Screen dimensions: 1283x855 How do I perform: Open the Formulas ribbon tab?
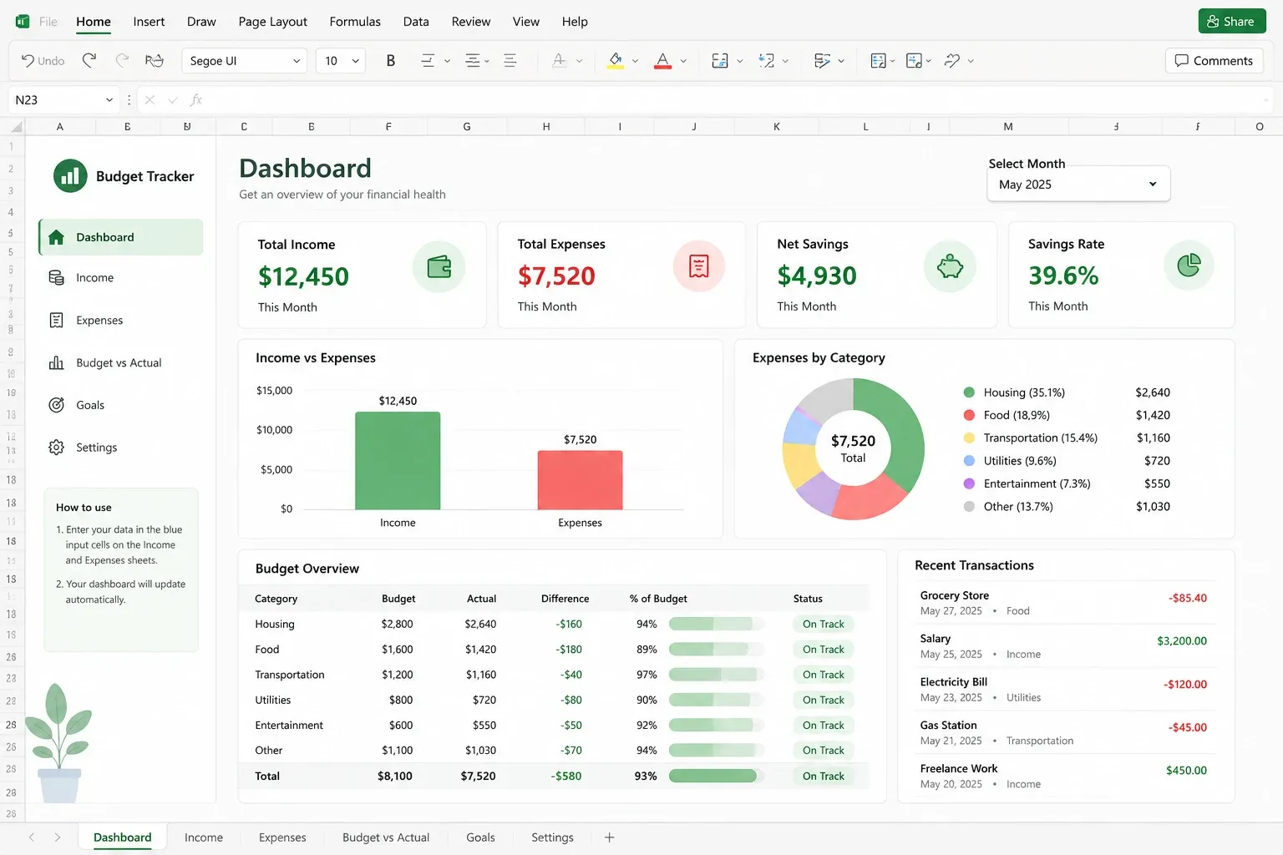tap(355, 22)
